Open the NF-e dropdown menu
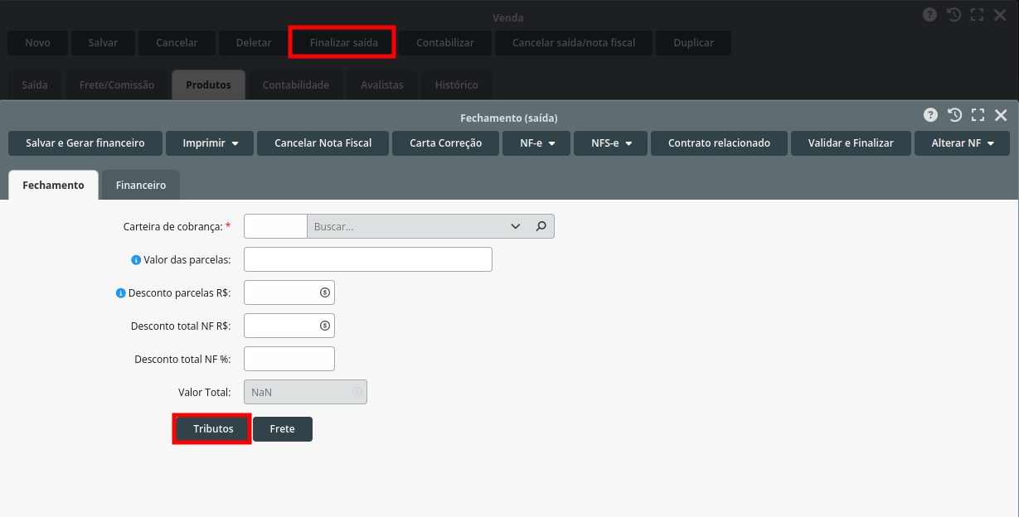This screenshot has height=517, width=1019. [x=536, y=143]
